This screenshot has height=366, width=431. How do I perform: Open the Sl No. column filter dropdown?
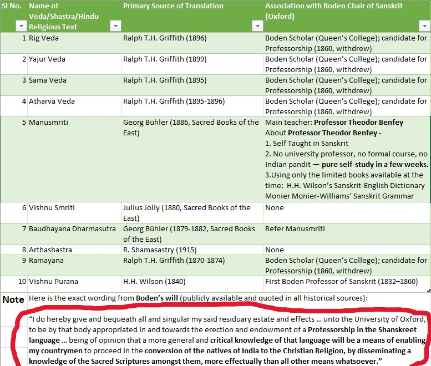(x=21, y=26)
